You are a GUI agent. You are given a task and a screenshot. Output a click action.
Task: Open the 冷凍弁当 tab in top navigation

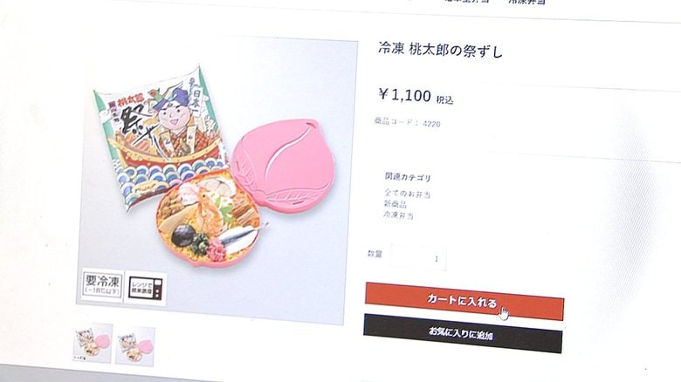(526, 2)
